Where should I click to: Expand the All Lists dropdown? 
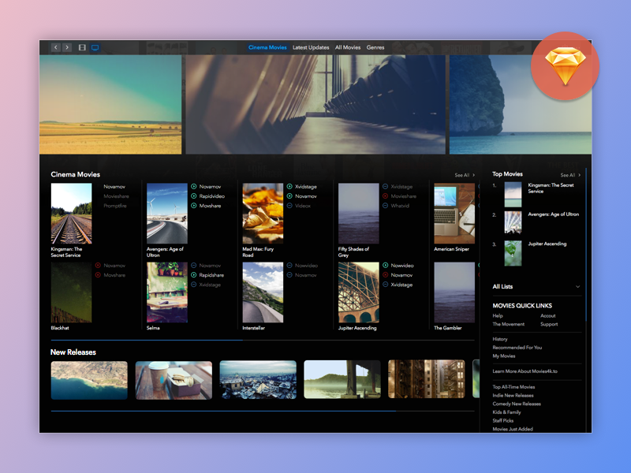[577, 287]
